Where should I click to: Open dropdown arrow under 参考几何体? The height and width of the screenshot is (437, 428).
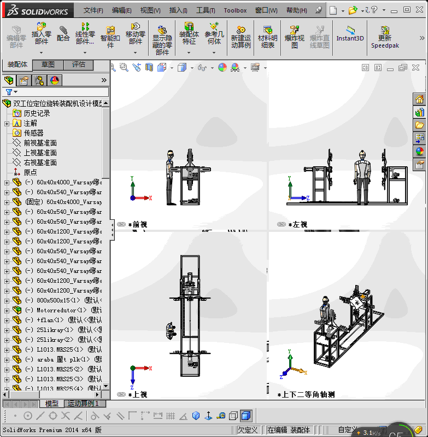click(x=214, y=53)
